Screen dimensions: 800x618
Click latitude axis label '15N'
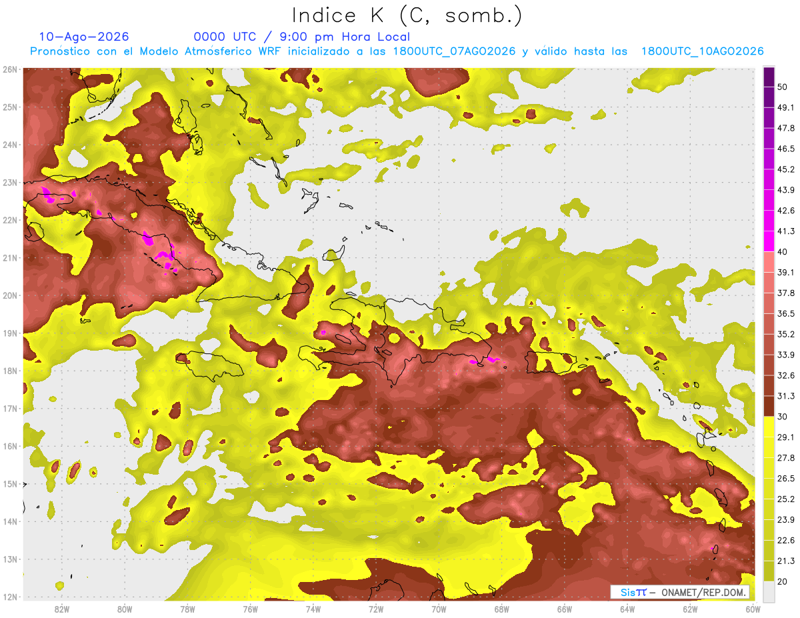click(10, 484)
